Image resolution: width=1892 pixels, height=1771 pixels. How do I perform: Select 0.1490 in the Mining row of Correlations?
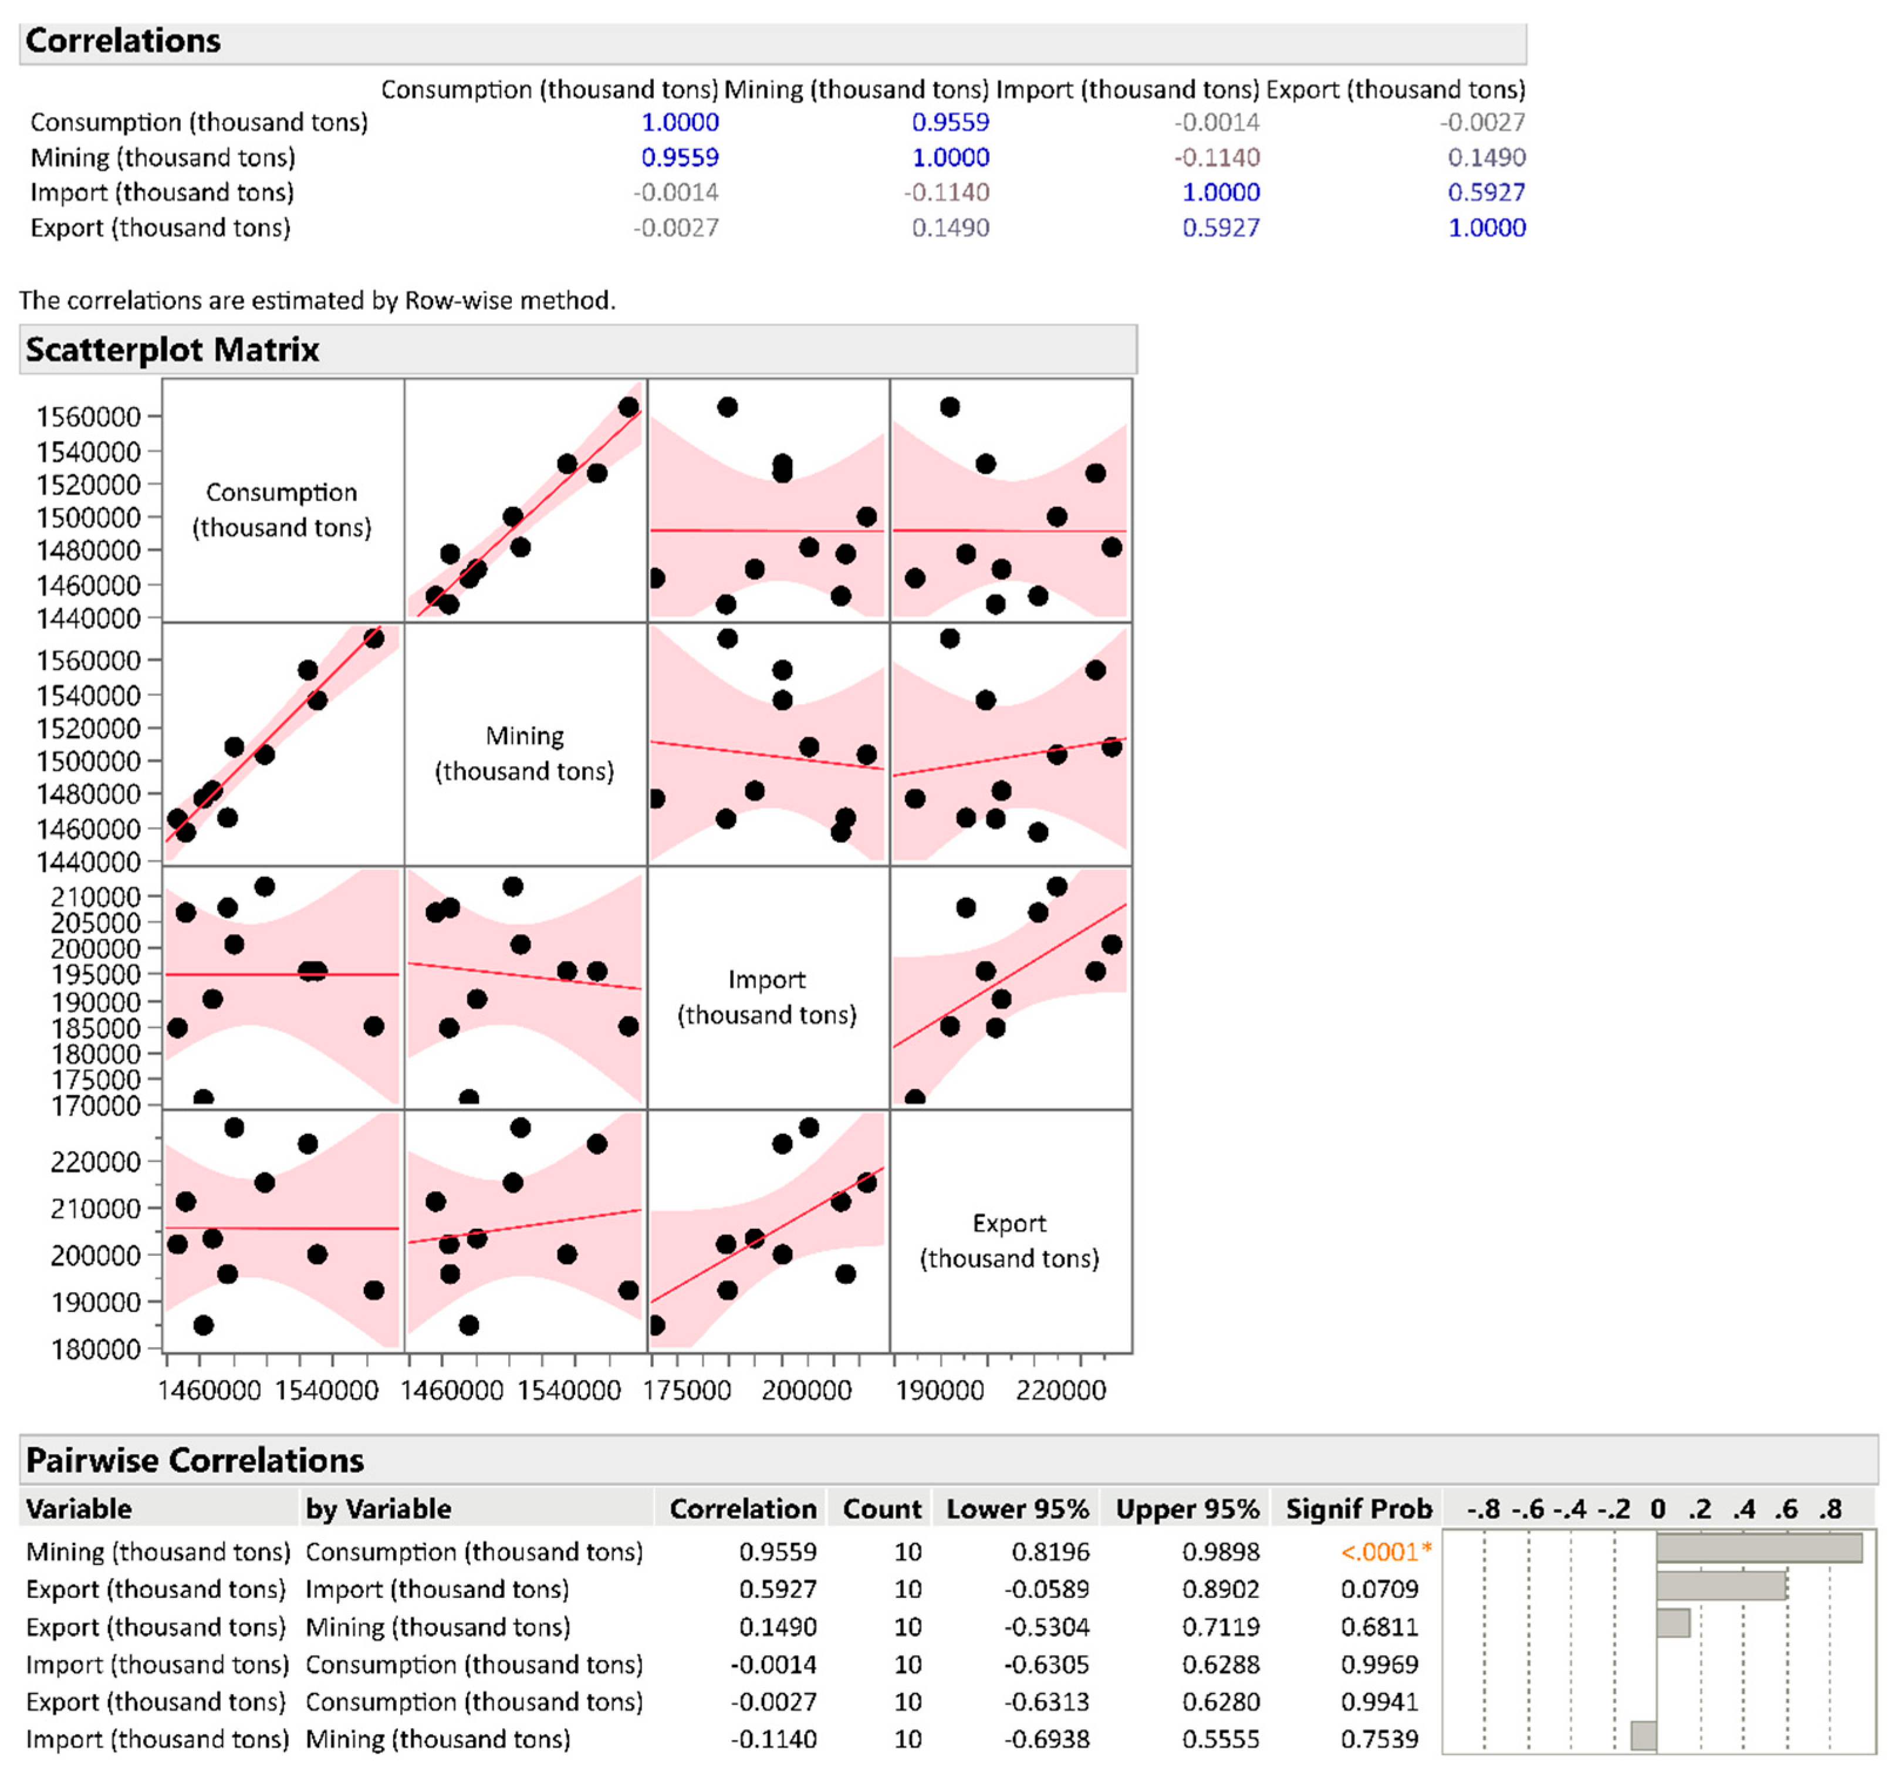tap(1486, 157)
